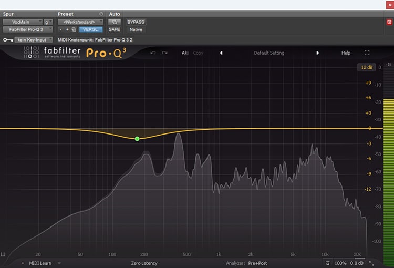Click the Native button
The height and width of the screenshot is (268, 394).
pos(136,29)
